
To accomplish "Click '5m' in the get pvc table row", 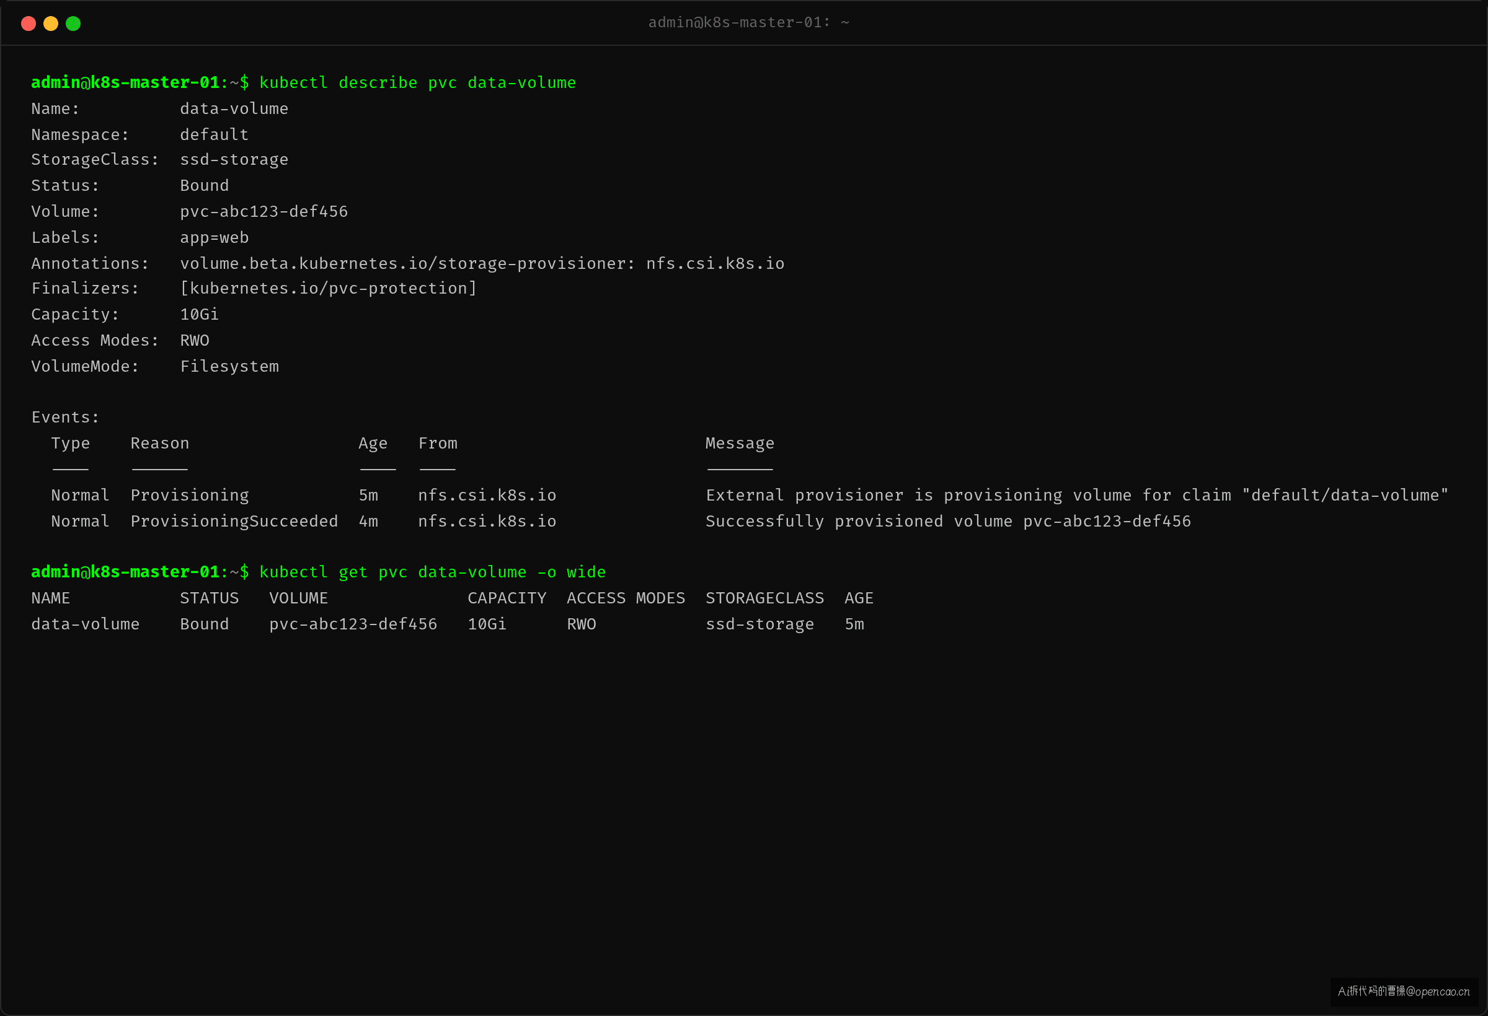I will [x=854, y=624].
